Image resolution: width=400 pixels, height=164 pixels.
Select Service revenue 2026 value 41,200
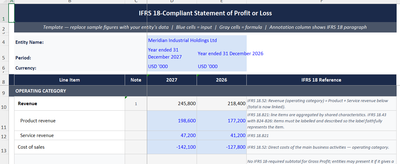(222, 135)
